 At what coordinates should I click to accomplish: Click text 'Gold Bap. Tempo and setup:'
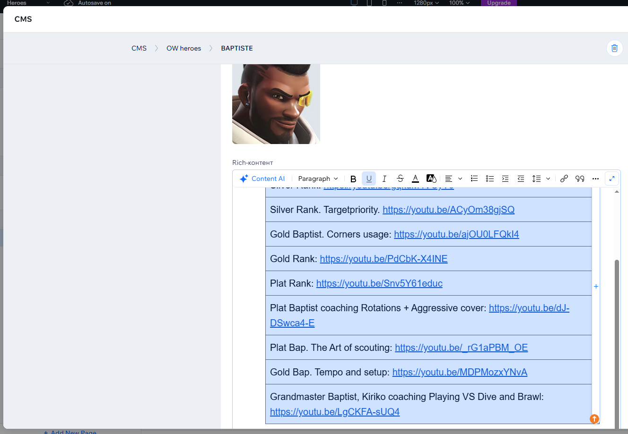pos(330,372)
